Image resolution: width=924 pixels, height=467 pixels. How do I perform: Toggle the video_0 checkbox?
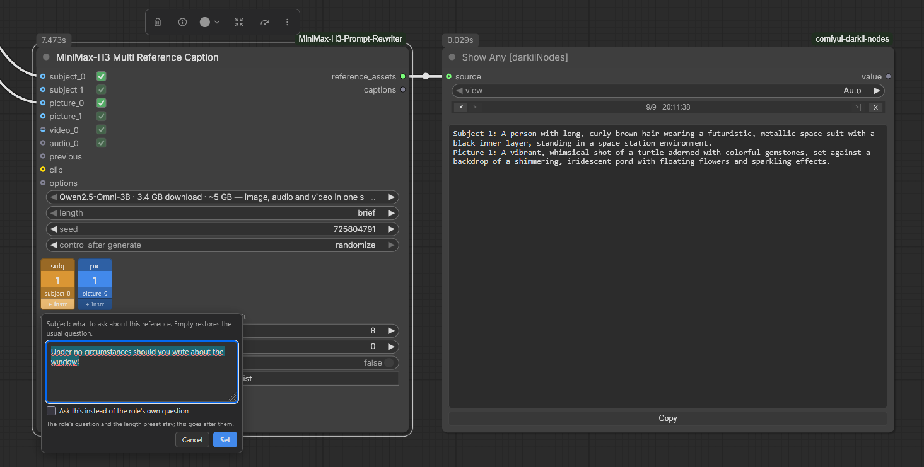tap(101, 130)
